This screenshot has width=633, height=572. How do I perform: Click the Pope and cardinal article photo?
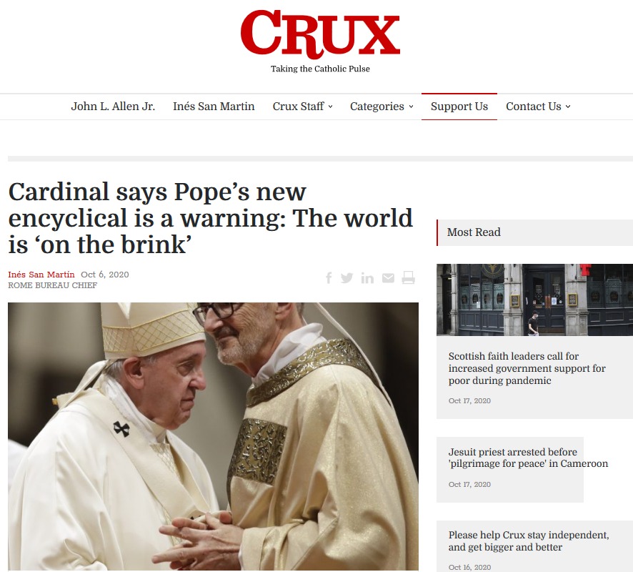213,436
